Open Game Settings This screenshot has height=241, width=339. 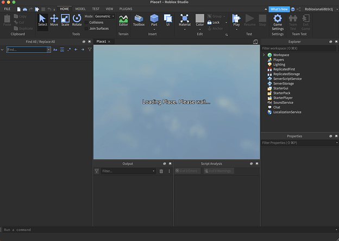(278, 20)
